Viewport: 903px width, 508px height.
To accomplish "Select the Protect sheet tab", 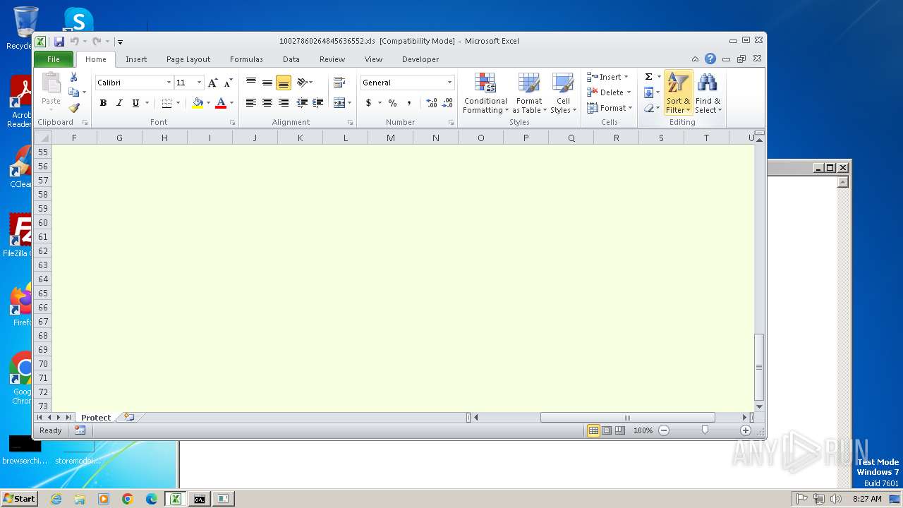I will coord(96,418).
